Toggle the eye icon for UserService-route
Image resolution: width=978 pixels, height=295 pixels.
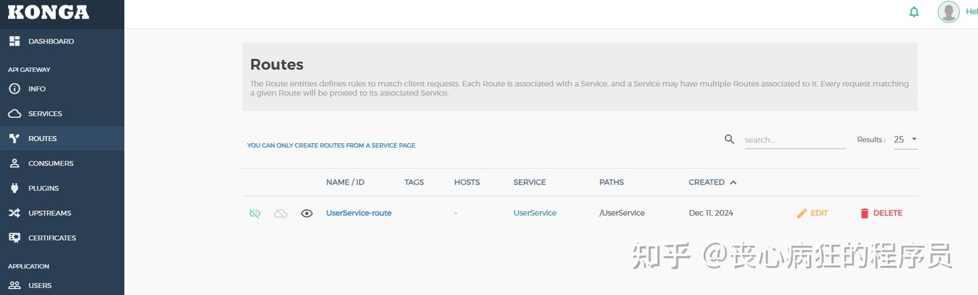(307, 213)
